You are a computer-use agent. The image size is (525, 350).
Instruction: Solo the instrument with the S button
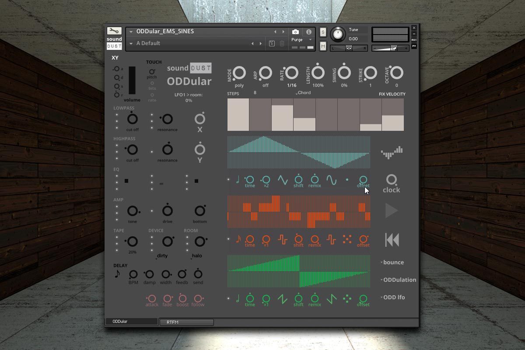tap(323, 32)
